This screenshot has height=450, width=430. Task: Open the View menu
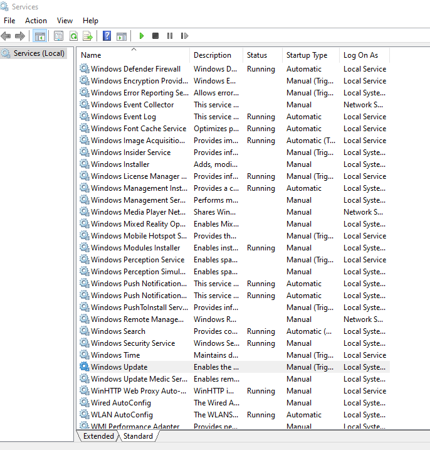tap(65, 21)
